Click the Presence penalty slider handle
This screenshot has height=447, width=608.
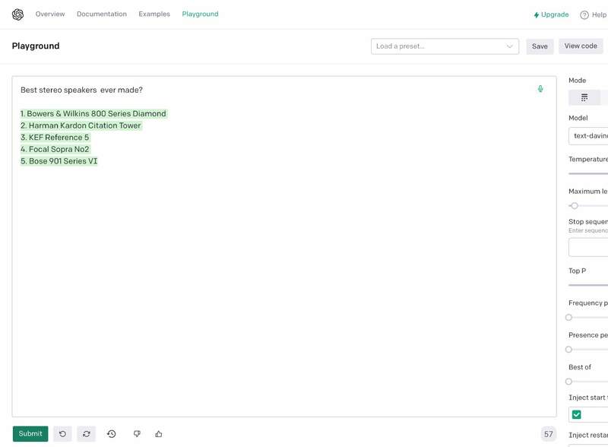568,350
